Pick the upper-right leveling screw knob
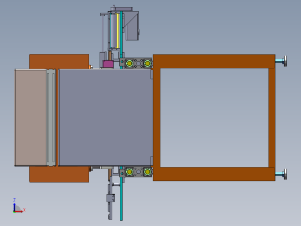 tap(285, 61)
